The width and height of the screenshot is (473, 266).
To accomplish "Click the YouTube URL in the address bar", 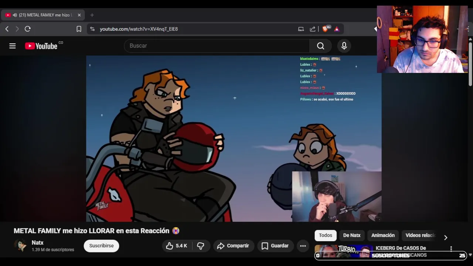I will point(139,29).
